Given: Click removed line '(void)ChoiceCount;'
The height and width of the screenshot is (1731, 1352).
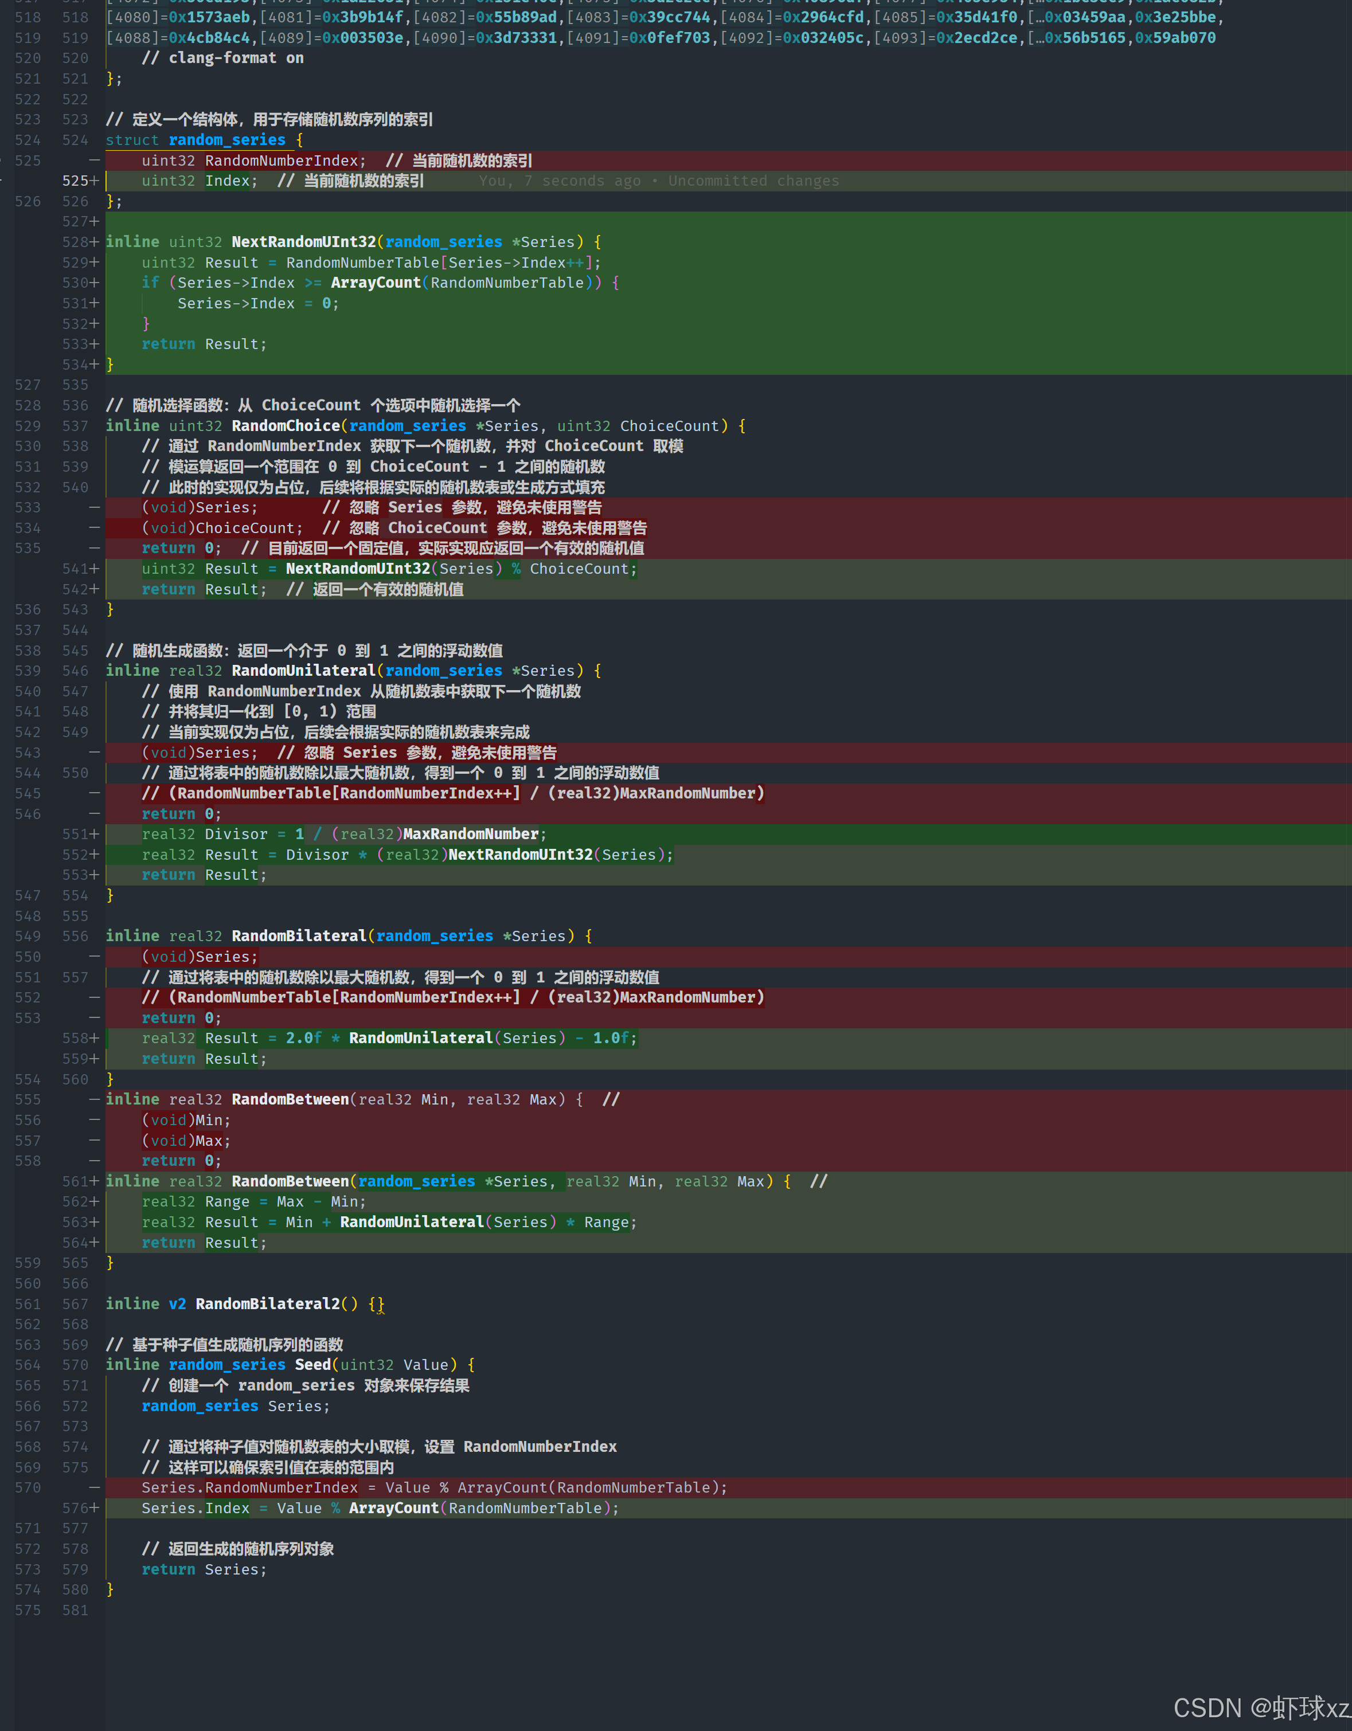Looking at the screenshot, I should 222,528.
